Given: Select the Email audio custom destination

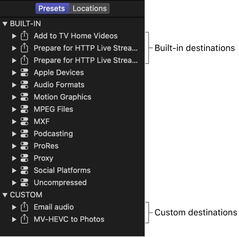Looking at the screenshot, I should tap(53, 207).
